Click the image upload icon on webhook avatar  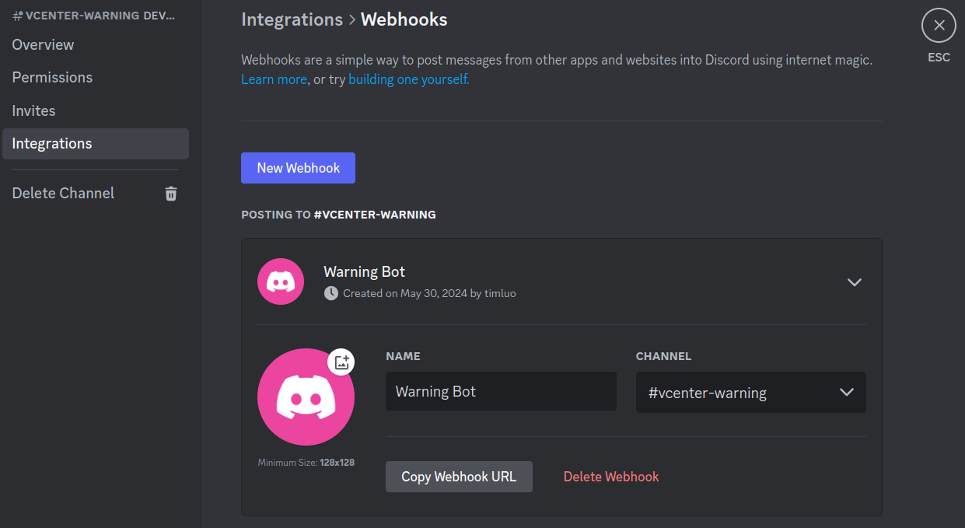point(341,362)
